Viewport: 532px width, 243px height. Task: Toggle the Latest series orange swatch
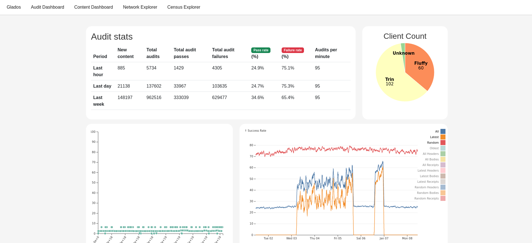[x=443, y=137]
